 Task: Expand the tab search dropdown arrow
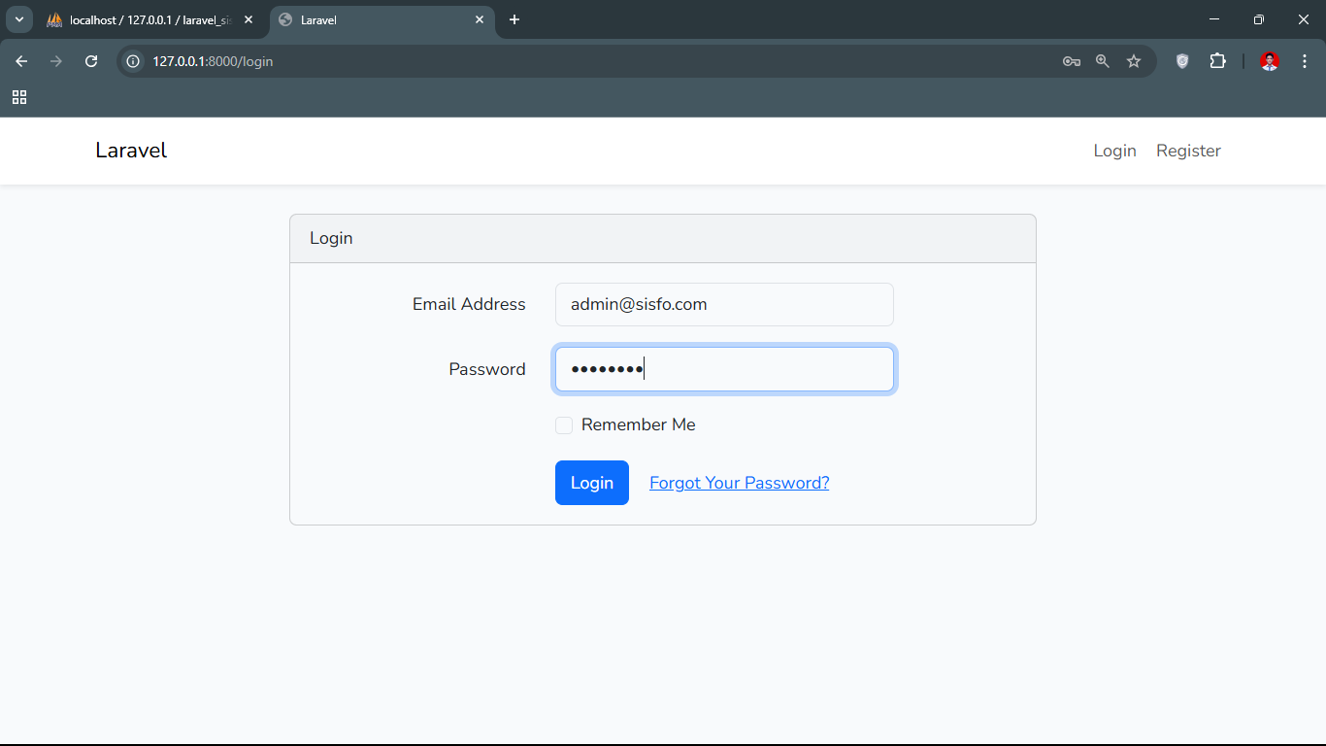[x=18, y=19]
